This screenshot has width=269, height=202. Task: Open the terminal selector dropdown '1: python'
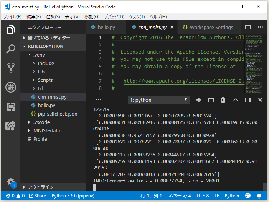coord(159,100)
